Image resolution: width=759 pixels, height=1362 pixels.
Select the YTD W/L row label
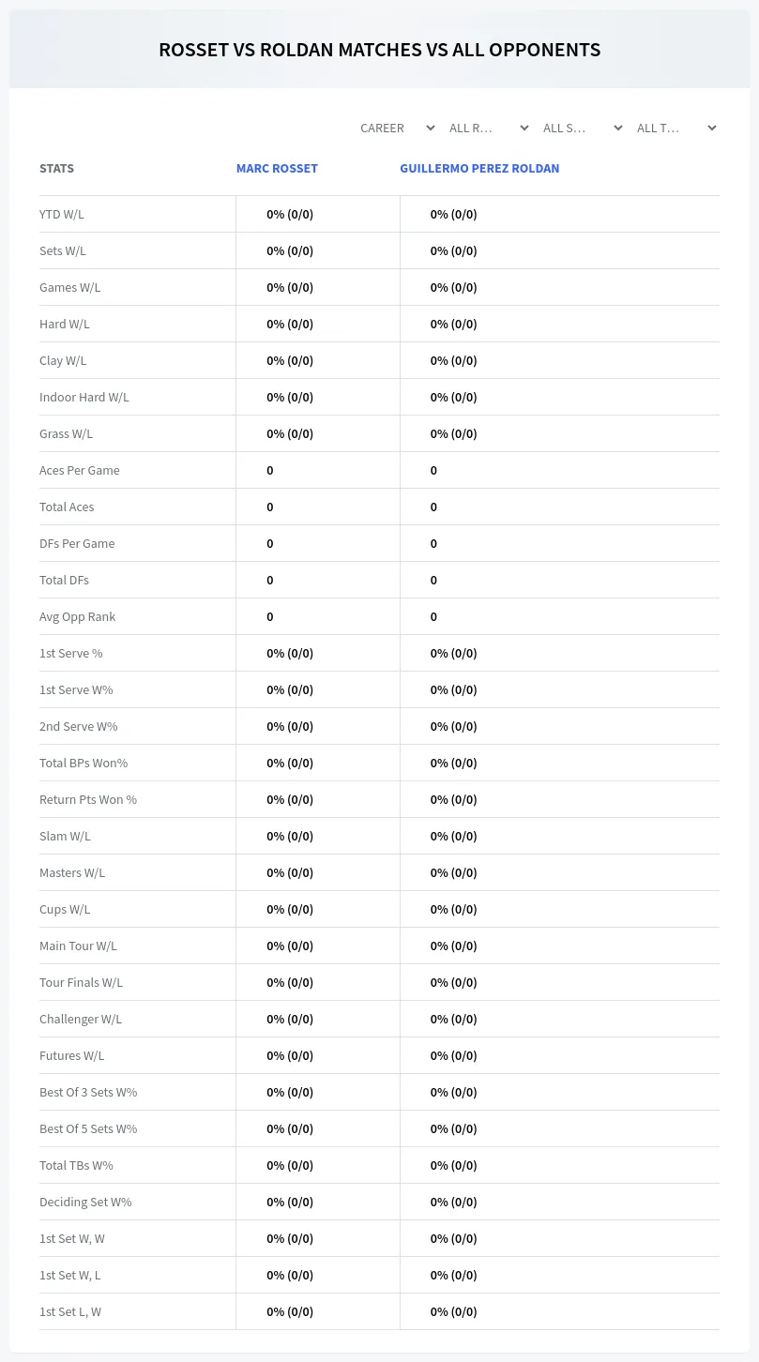(x=62, y=214)
